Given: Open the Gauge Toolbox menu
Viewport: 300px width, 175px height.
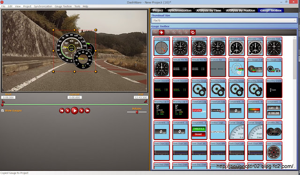Looking at the screenshot, I should [x=63, y=6].
